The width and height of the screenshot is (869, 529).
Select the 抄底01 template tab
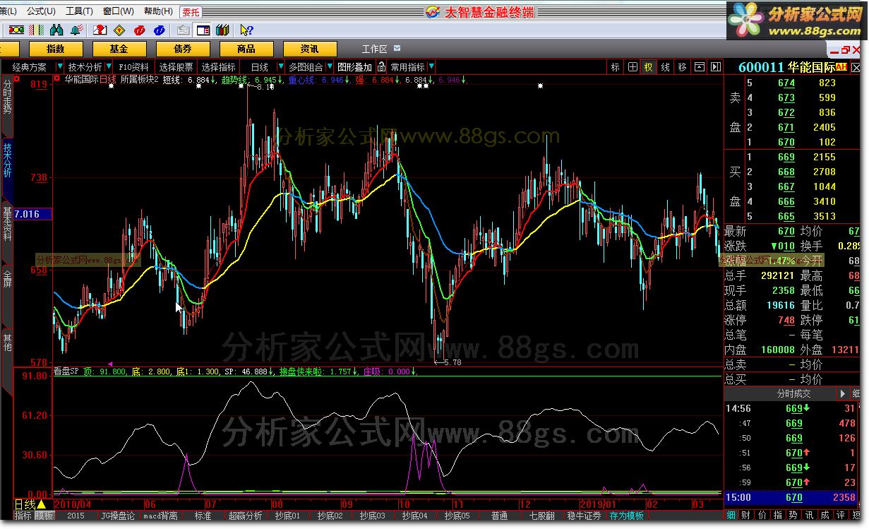click(287, 516)
